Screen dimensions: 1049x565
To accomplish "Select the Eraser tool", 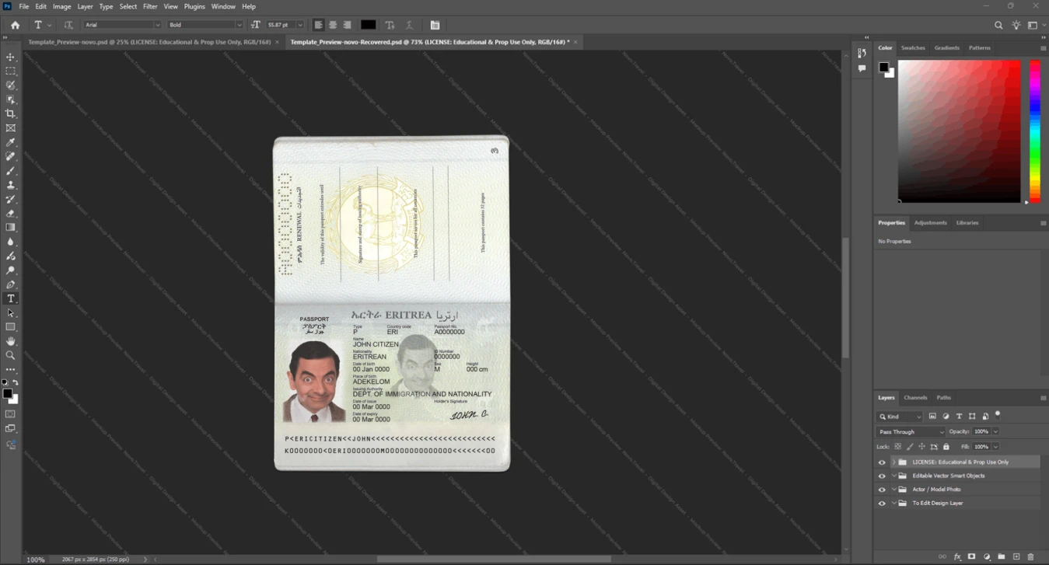I will click(x=11, y=213).
